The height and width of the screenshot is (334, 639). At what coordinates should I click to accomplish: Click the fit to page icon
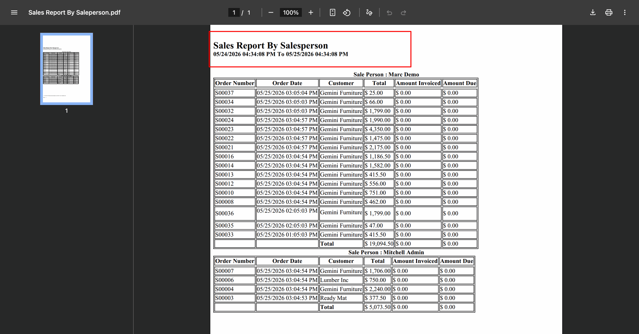(x=332, y=13)
